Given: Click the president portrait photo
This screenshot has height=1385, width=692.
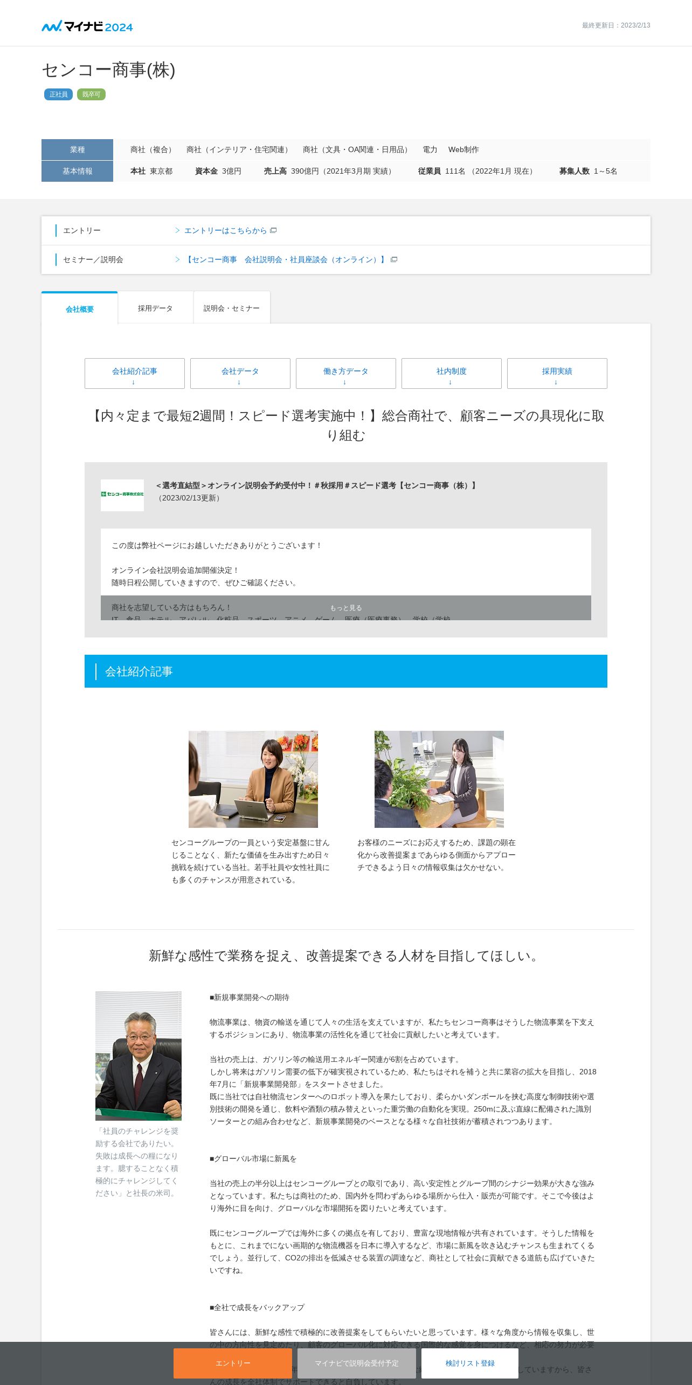Looking at the screenshot, I should 139,1055.
